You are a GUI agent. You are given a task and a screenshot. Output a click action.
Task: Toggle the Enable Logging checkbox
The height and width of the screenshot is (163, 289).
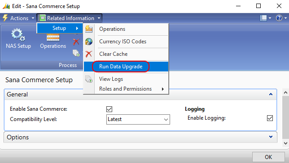[270, 118]
